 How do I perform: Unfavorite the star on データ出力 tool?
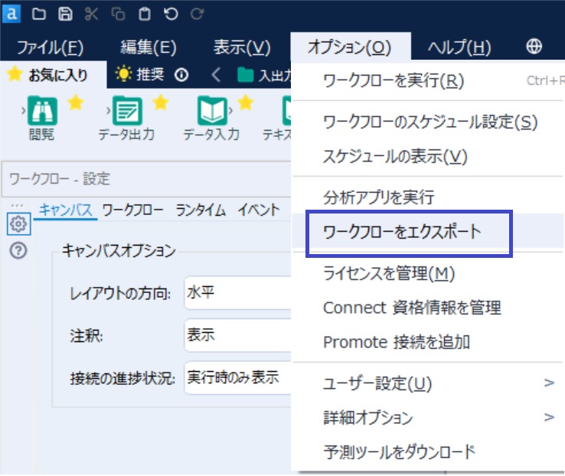point(161,103)
